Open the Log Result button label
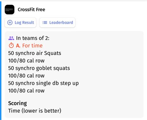The height and width of the screenshot is (120, 147). (24, 23)
